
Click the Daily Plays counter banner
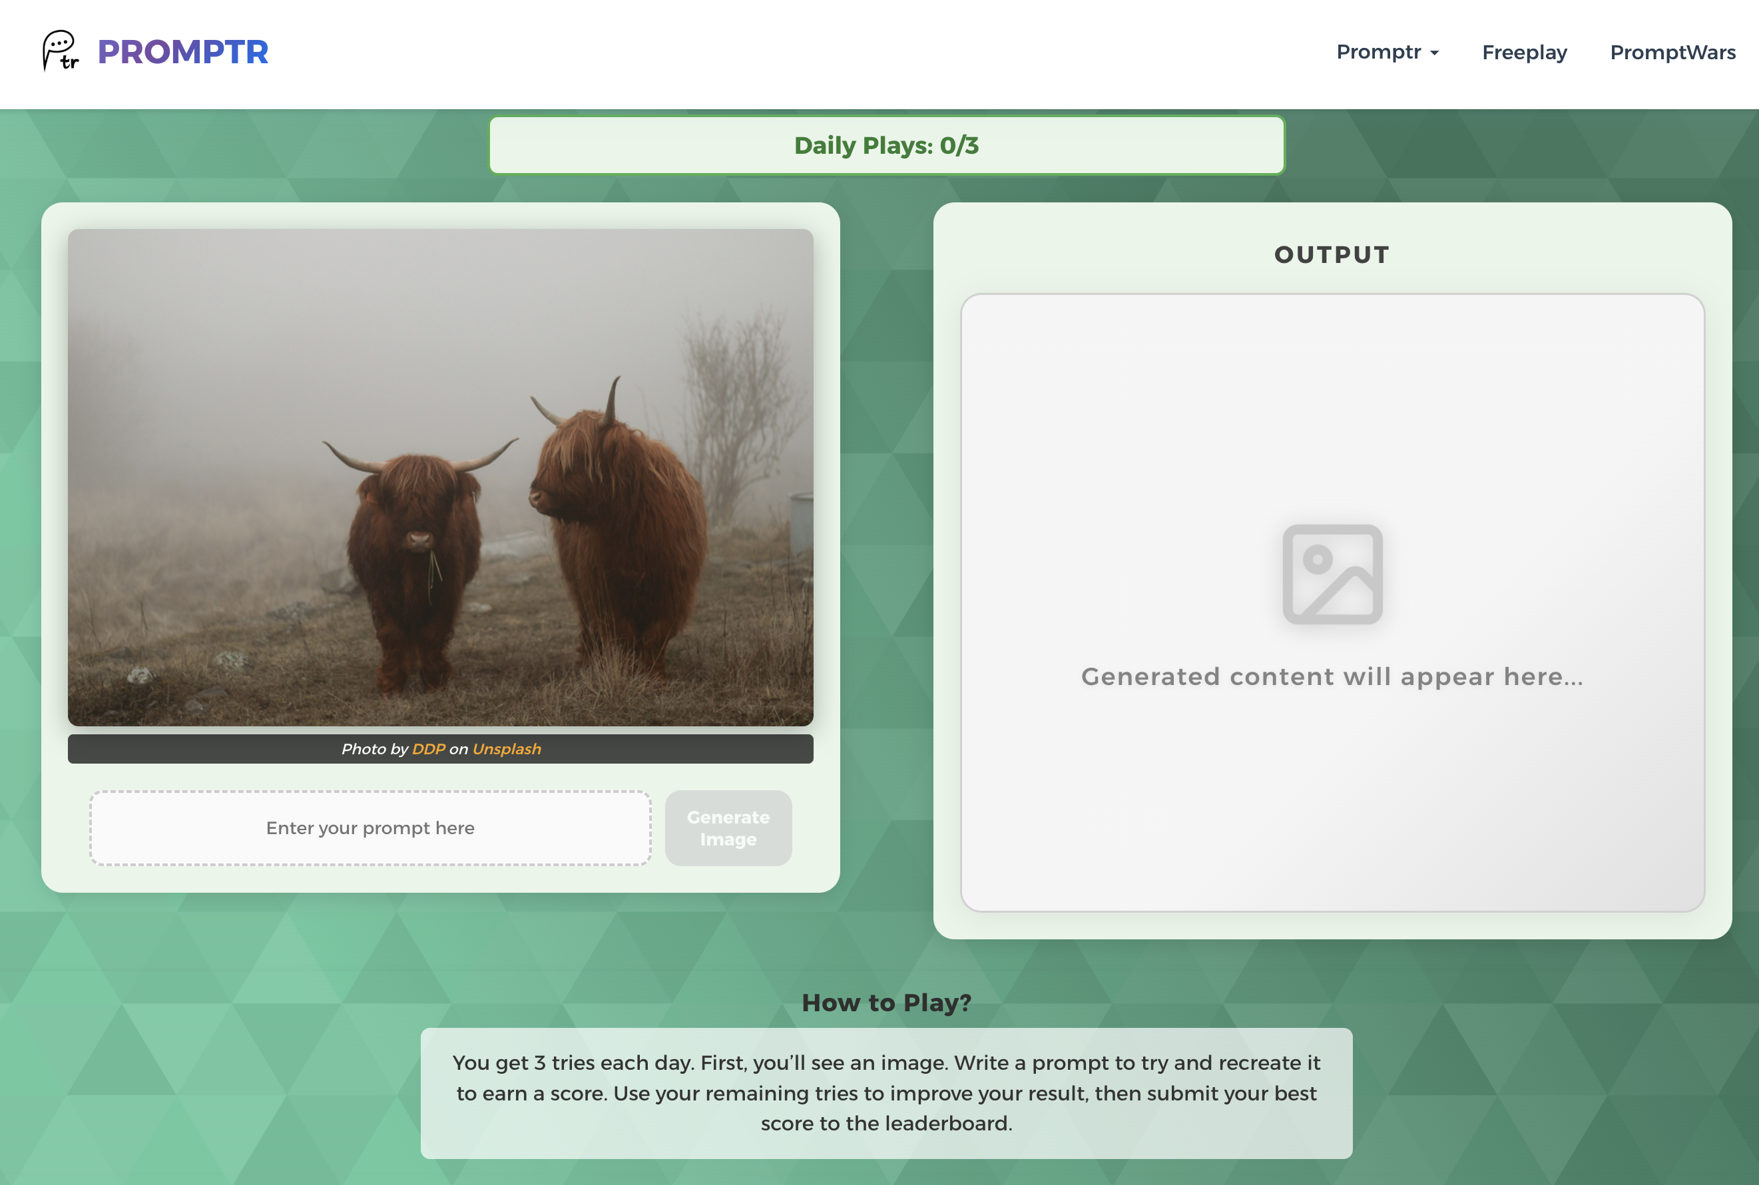pos(885,145)
